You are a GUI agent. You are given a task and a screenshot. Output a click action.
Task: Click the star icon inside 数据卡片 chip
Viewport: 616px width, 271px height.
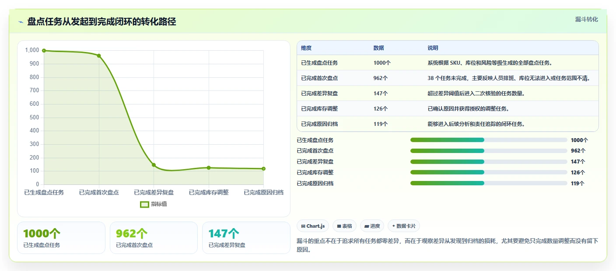394,226
